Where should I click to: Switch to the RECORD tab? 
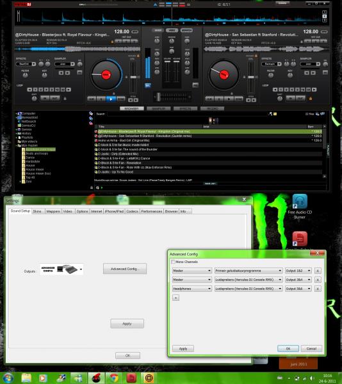[x=212, y=109]
